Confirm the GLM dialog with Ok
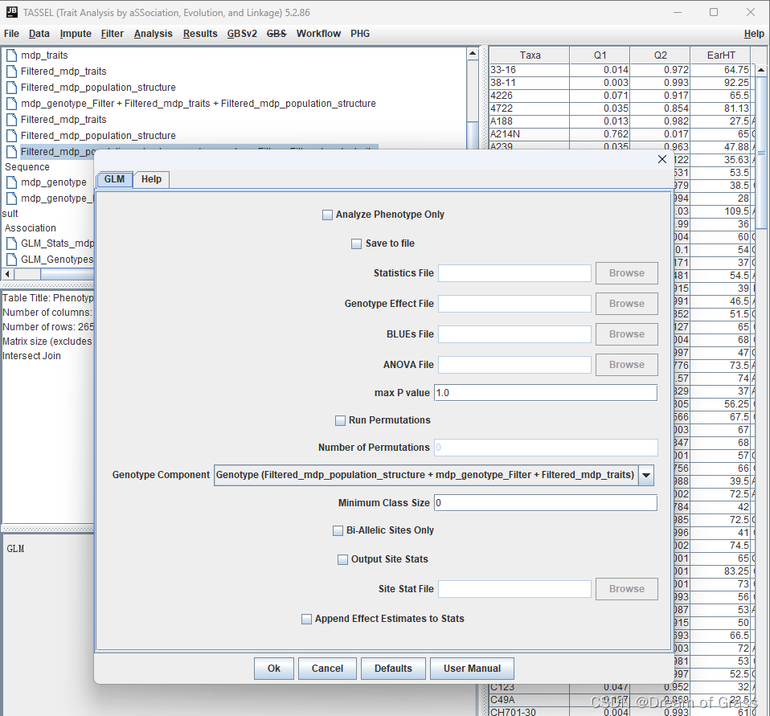The height and width of the screenshot is (716, 770). (x=274, y=669)
